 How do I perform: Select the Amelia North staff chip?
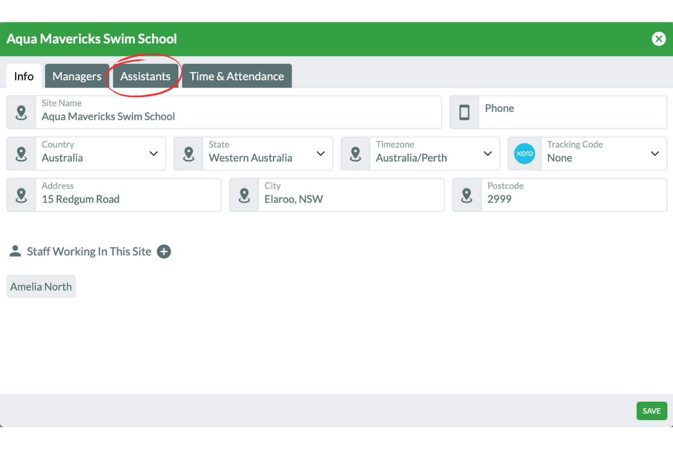[41, 287]
